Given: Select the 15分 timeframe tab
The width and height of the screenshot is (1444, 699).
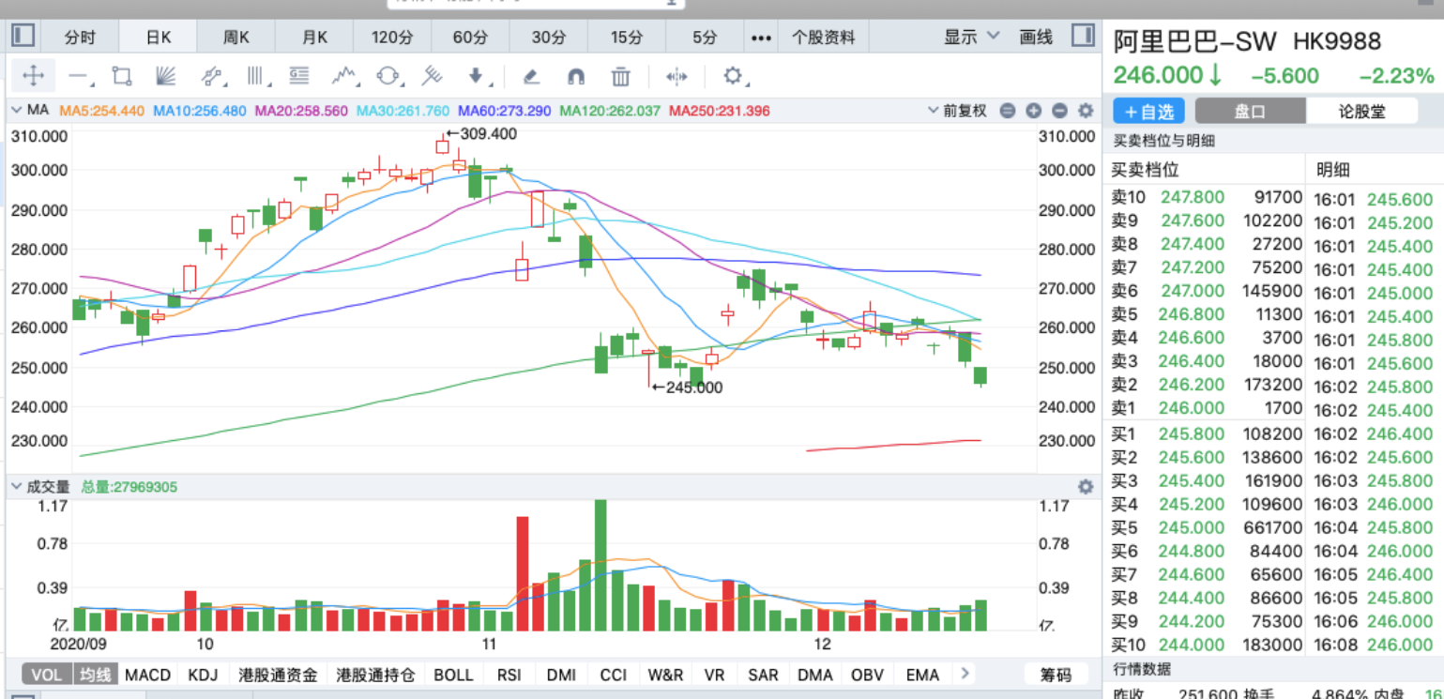Looking at the screenshot, I should (627, 38).
